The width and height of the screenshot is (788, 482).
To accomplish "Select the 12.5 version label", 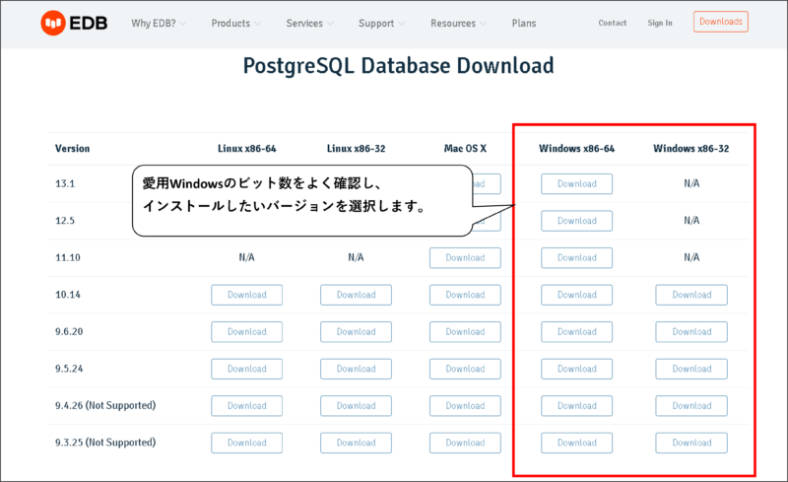I will [x=65, y=221].
